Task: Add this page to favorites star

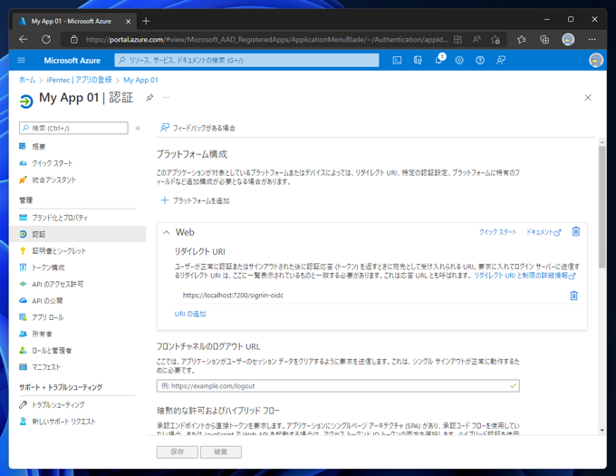Action: [496, 39]
